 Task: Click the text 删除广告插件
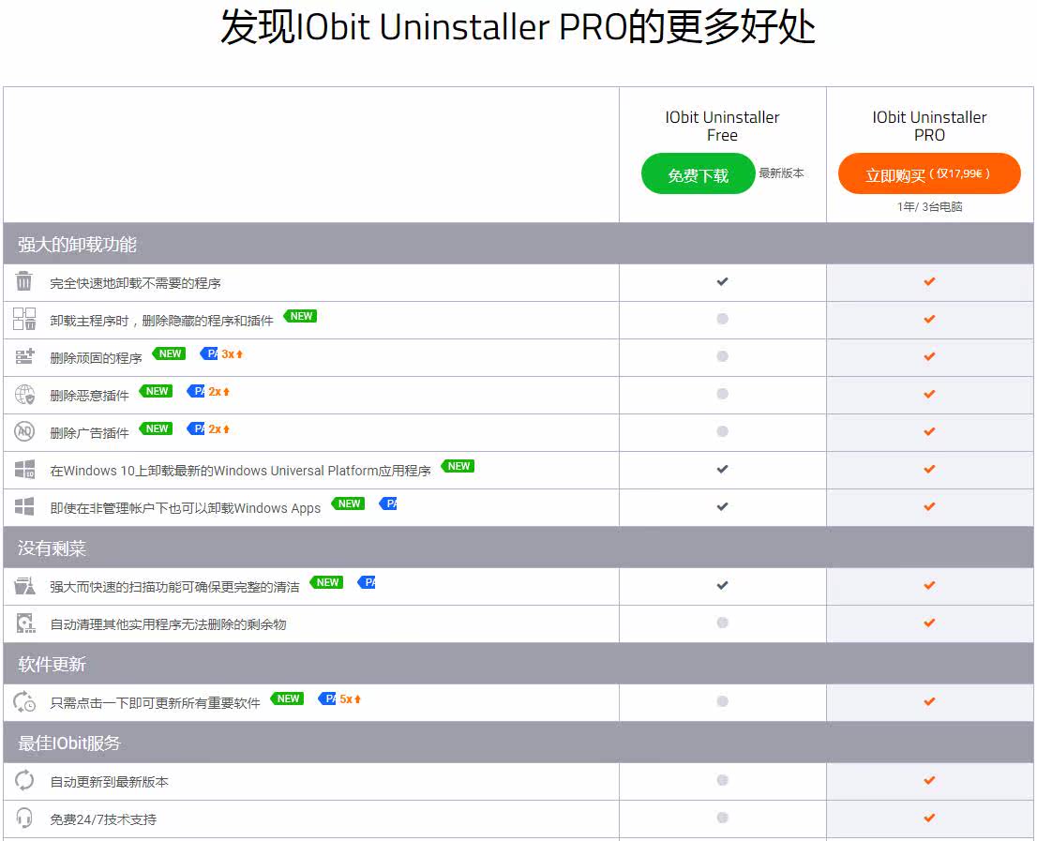[x=89, y=434]
